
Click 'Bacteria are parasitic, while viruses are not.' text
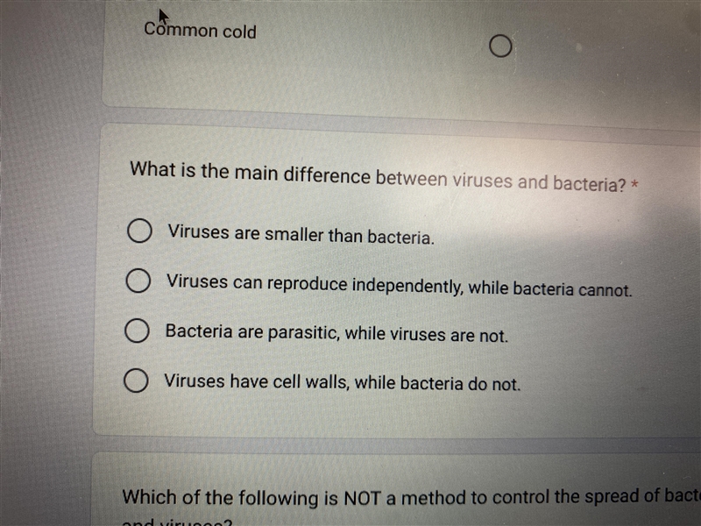tap(336, 333)
